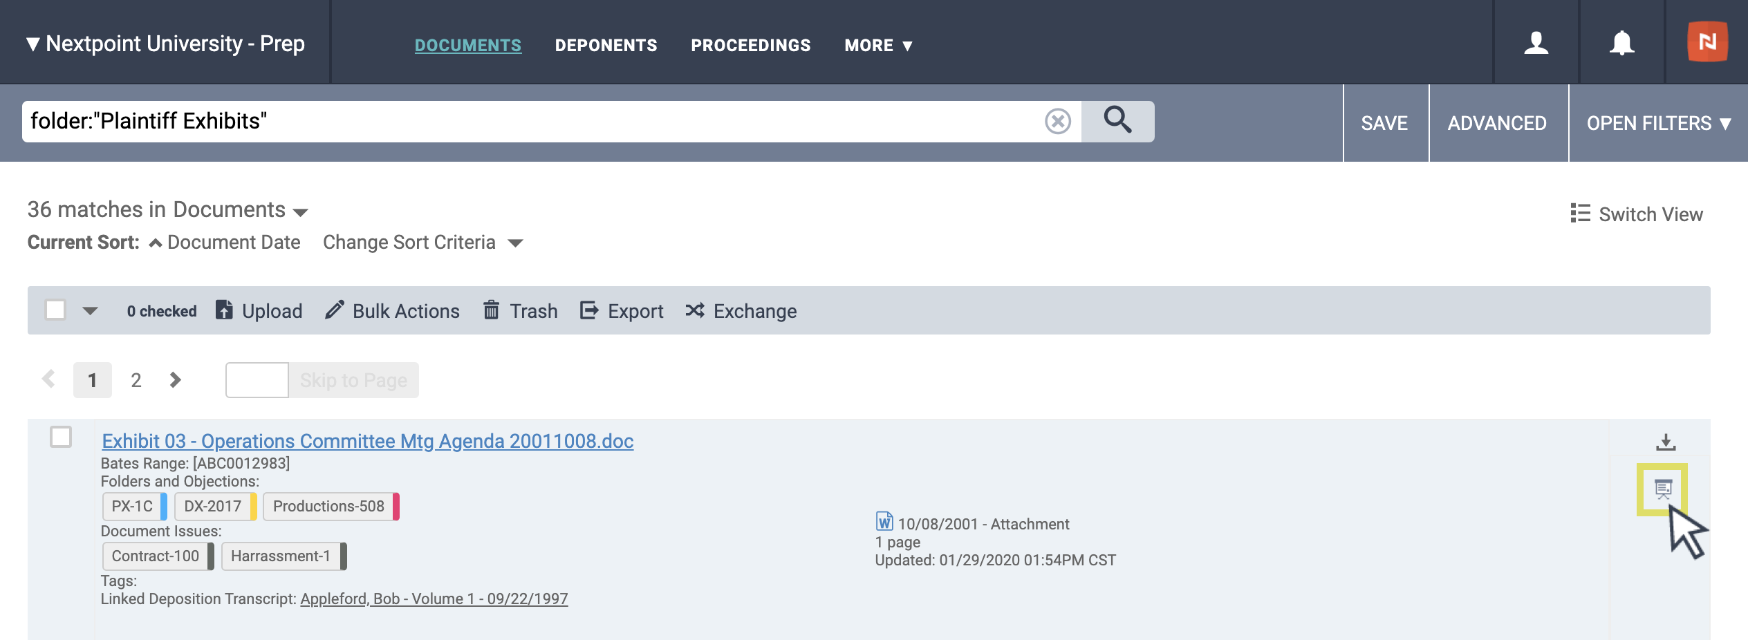Click Upload in the actions toolbar
Image resolution: width=1748 pixels, height=640 pixels.
pos(259,310)
